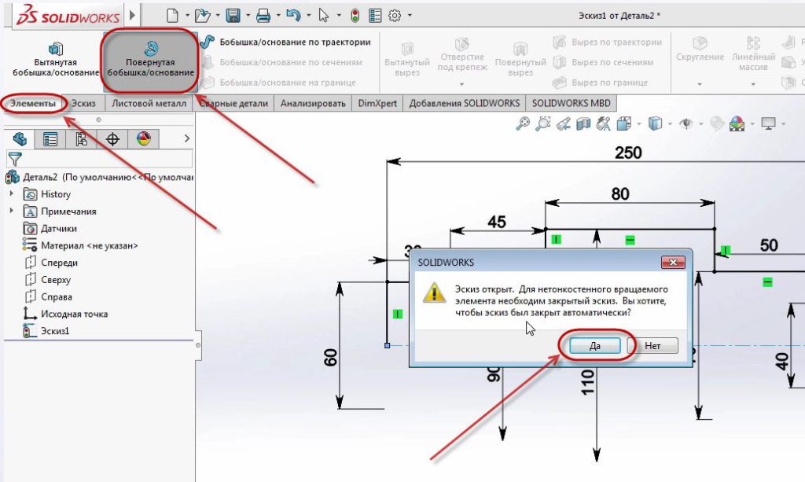Show more manager tabs chevron
The height and width of the screenshot is (482, 805).
187,138
